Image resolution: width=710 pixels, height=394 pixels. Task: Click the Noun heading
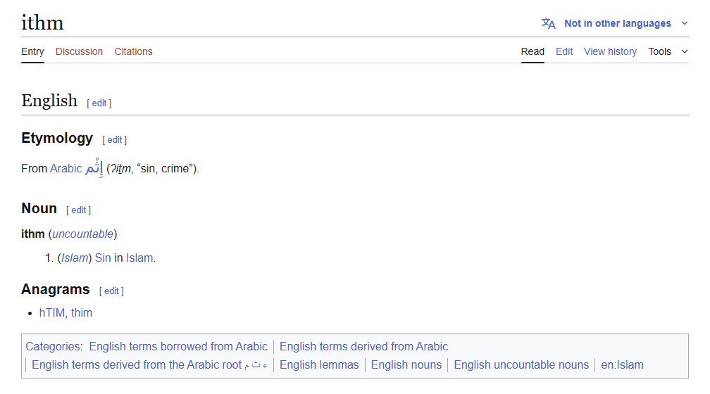[39, 208]
